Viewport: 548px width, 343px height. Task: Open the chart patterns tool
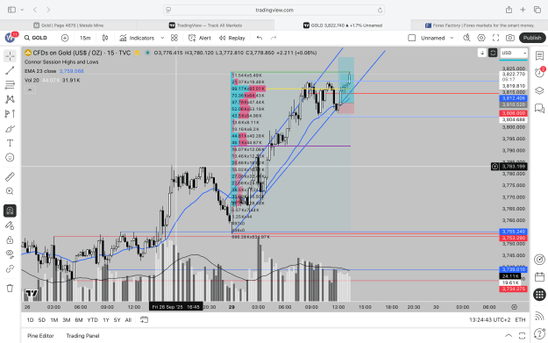click(x=10, y=99)
